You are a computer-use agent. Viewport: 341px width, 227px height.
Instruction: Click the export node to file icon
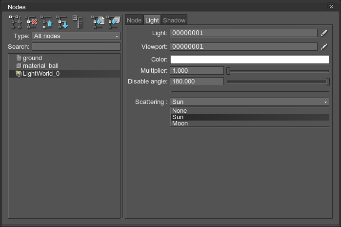click(x=98, y=22)
